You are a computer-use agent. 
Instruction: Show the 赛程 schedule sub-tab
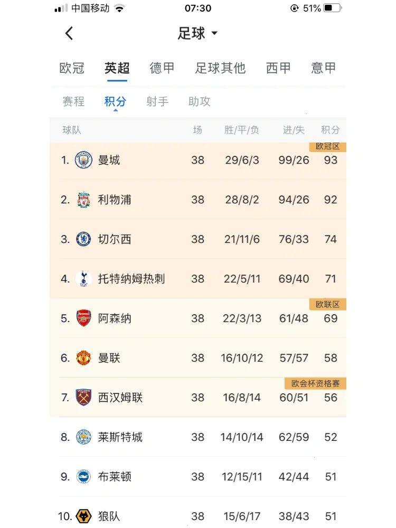[73, 101]
